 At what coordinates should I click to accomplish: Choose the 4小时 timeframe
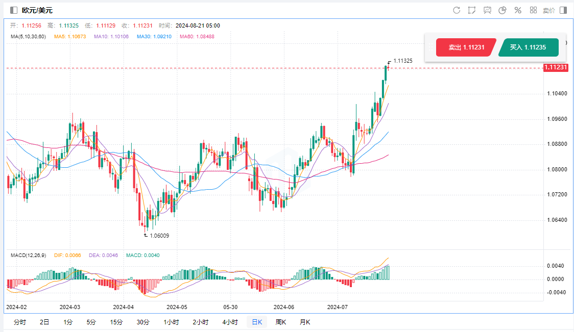point(230,322)
